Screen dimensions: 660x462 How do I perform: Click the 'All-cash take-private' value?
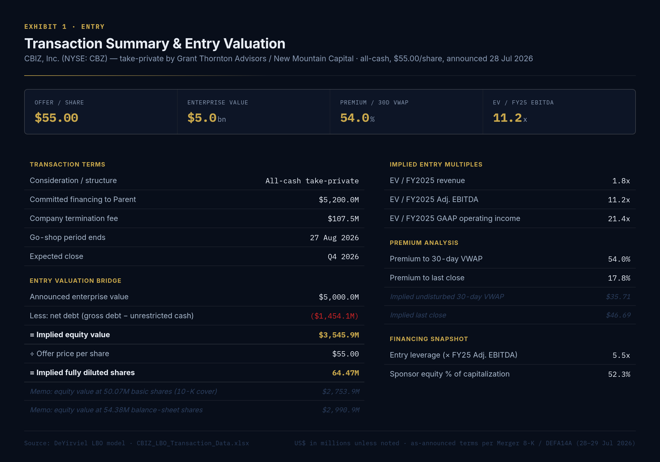312,181
